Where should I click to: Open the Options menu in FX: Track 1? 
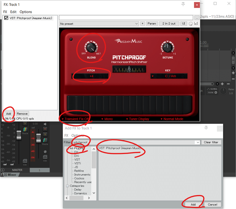(x=26, y=12)
